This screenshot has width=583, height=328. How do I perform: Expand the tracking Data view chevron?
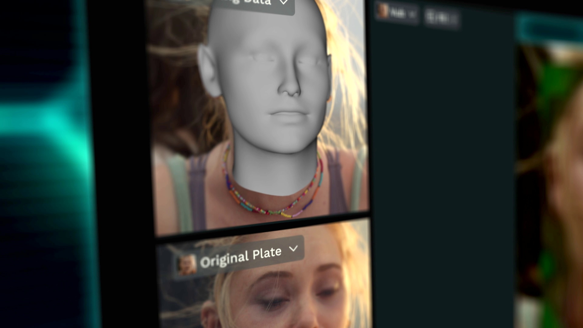point(284,2)
